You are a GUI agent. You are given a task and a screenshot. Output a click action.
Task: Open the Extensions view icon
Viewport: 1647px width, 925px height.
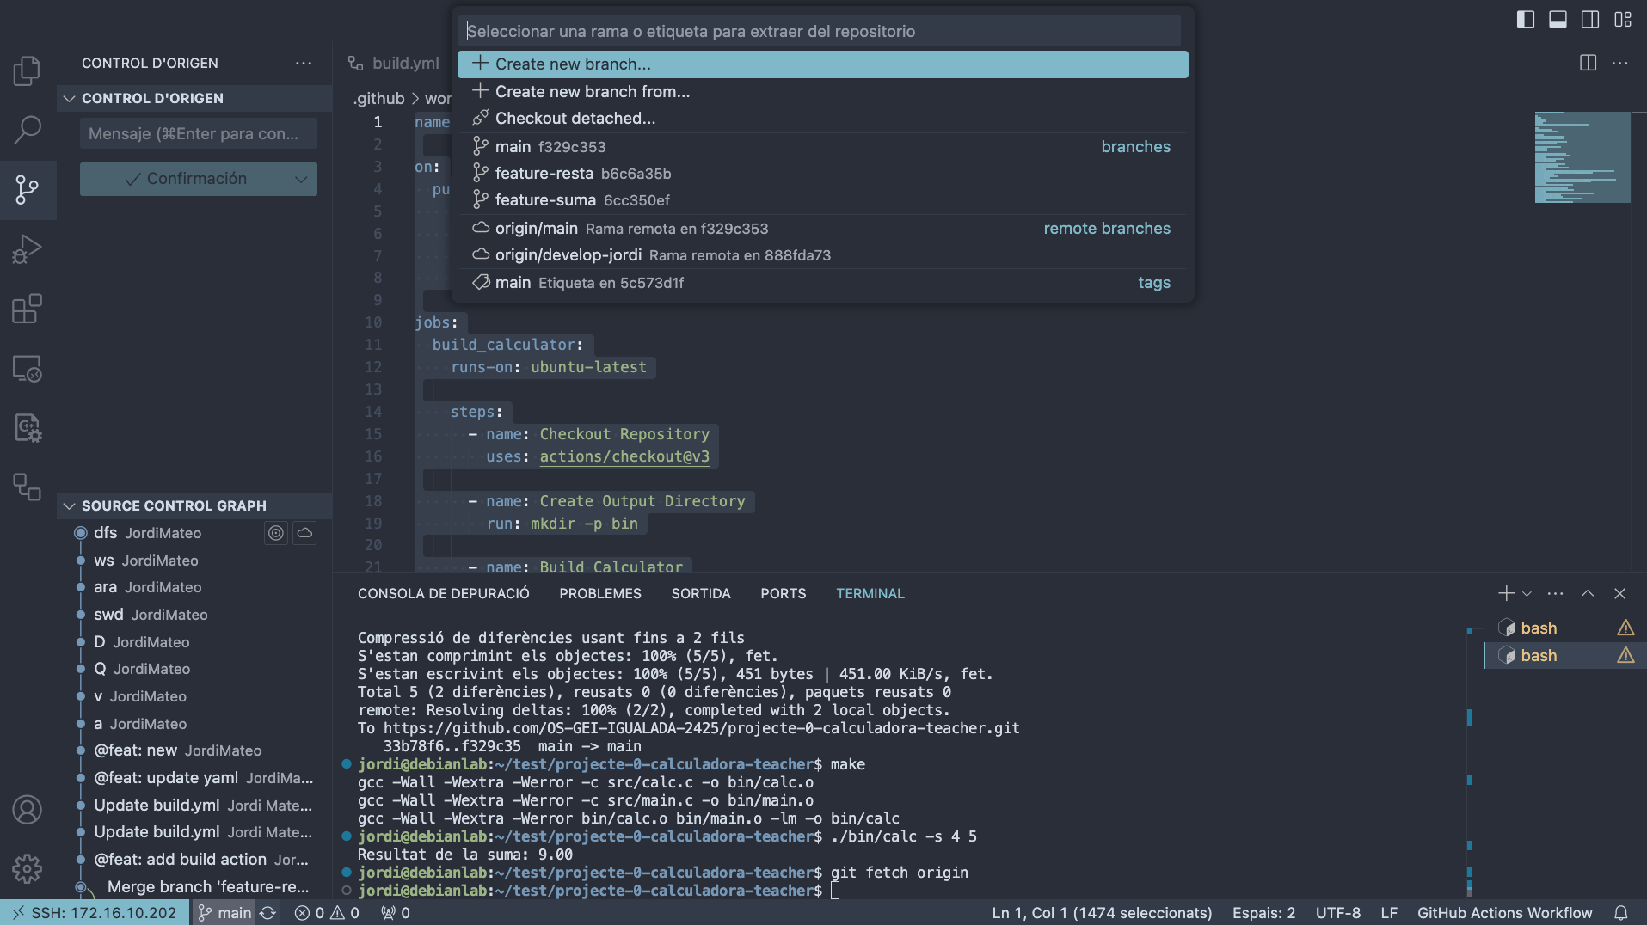point(27,309)
